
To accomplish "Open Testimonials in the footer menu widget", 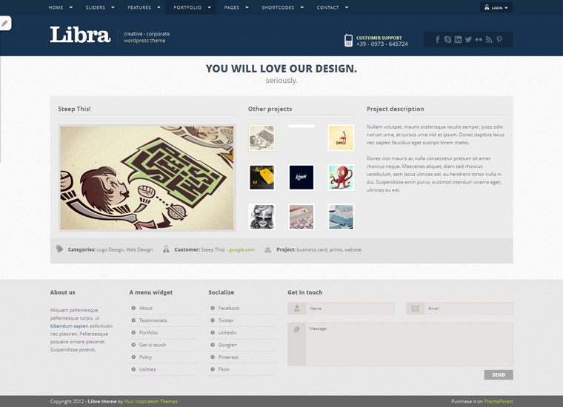I will (x=153, y=320).
